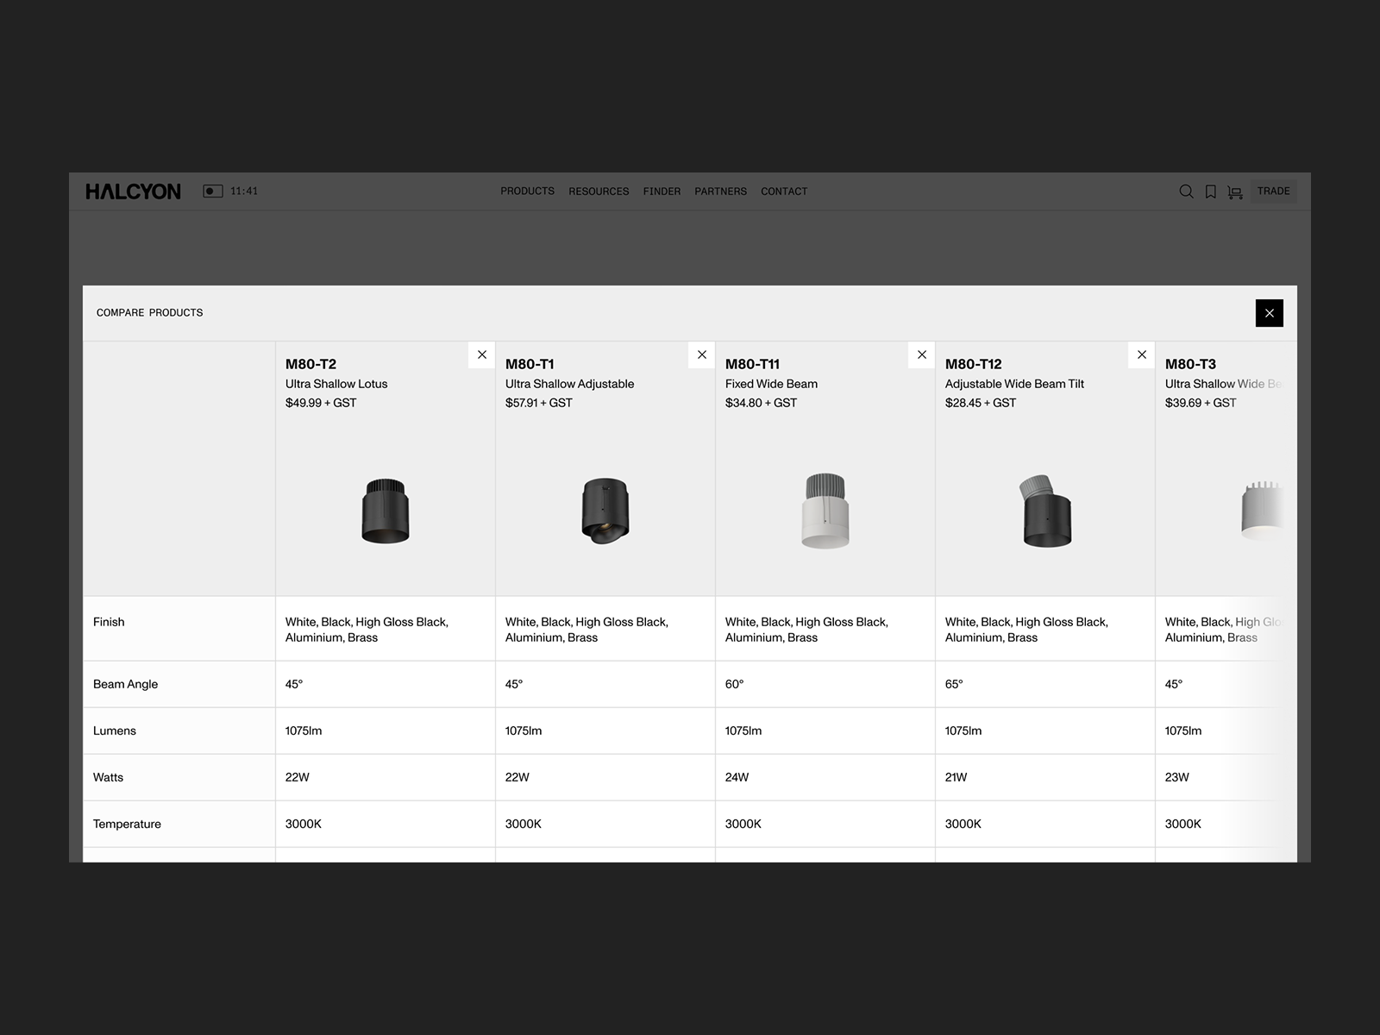
Task: Open the M80-T2 product title
Action: pos(310,364)
